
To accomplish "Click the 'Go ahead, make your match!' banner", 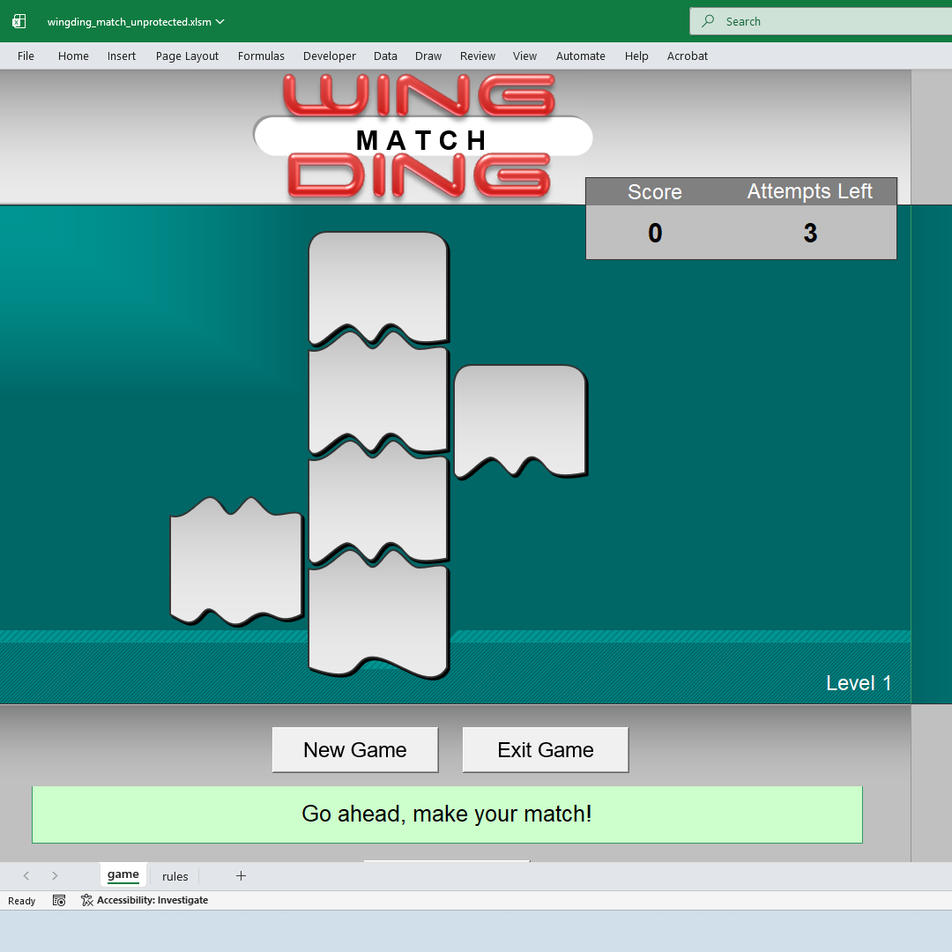I will [447, 814].
